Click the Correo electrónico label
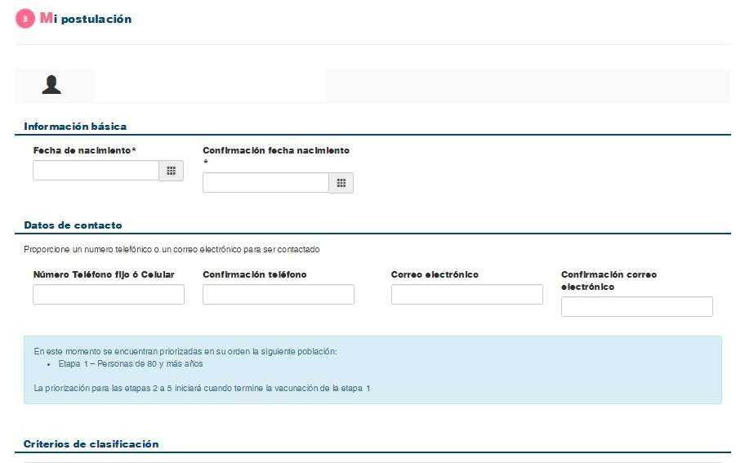 pyautogui.click(x=435, y=274)
